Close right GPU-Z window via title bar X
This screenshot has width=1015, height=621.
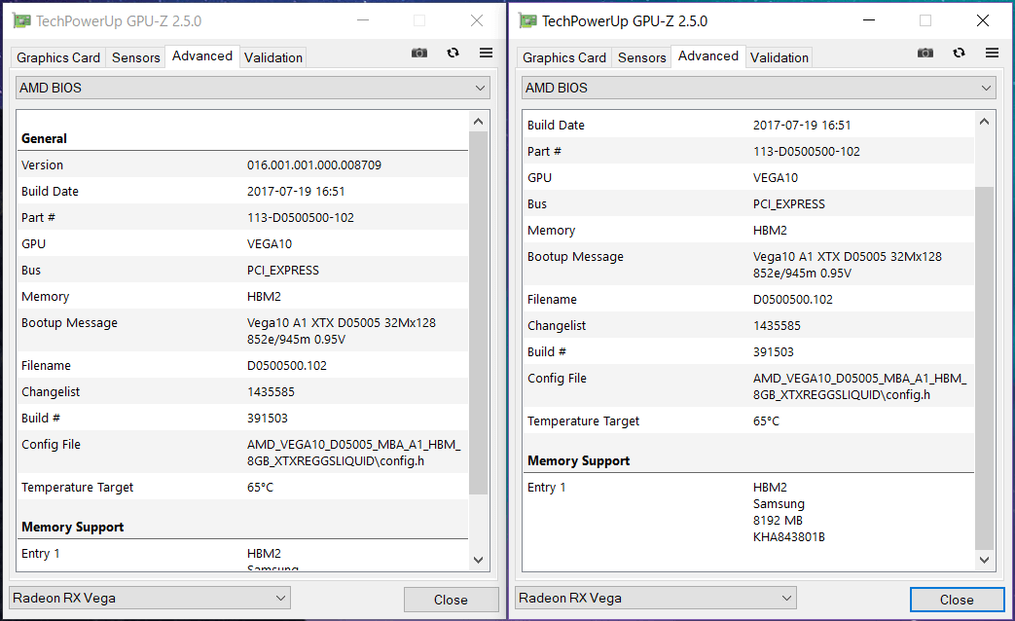(983, 20)
